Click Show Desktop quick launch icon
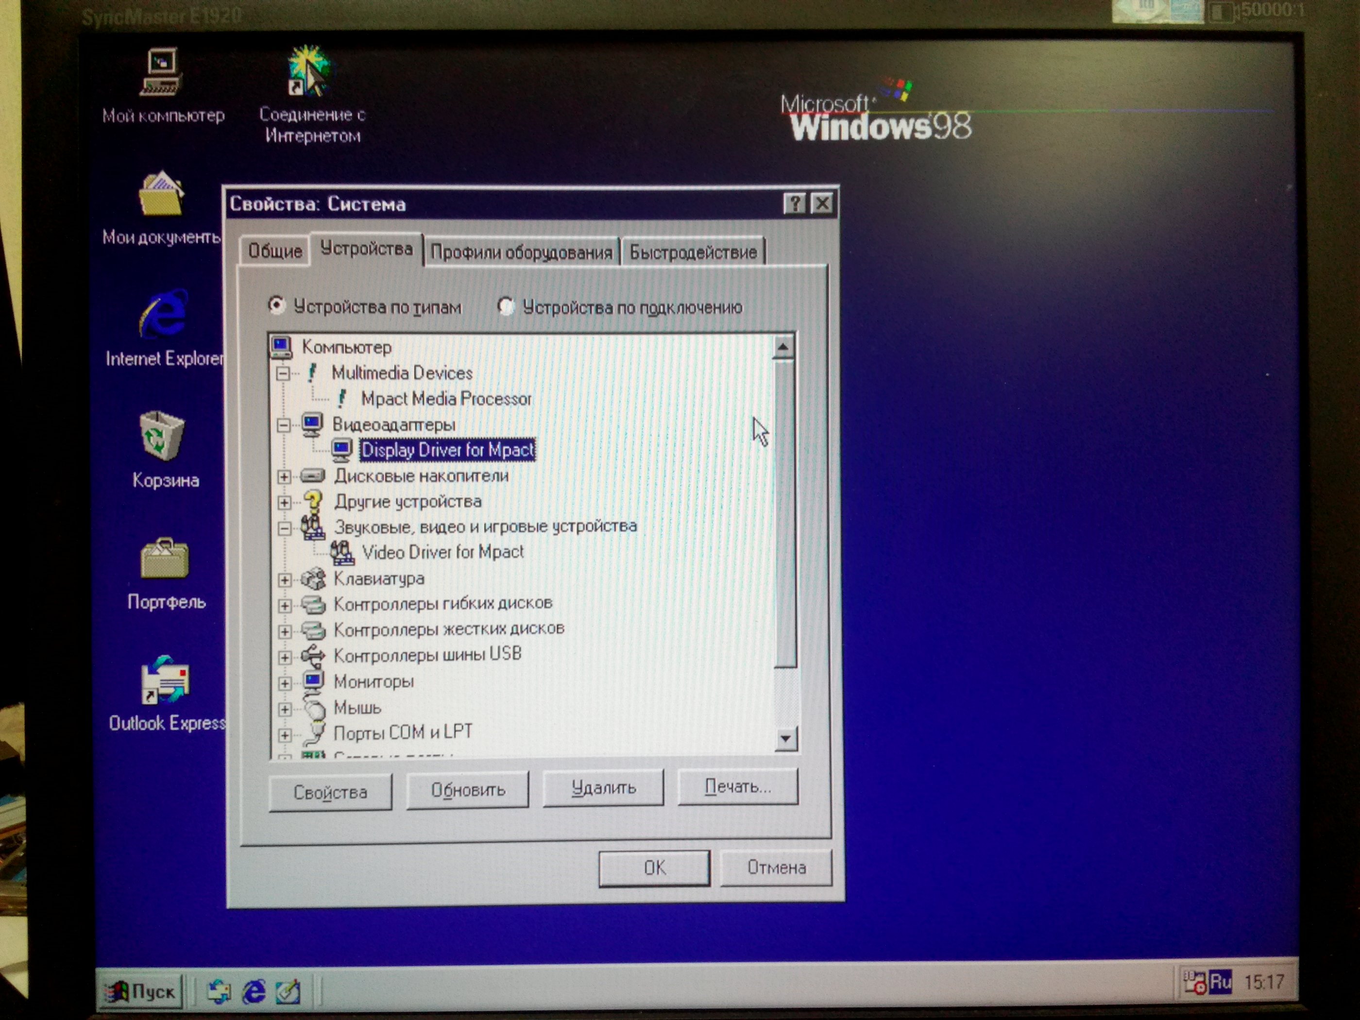1360x1020 pixels. coord(287,991)
